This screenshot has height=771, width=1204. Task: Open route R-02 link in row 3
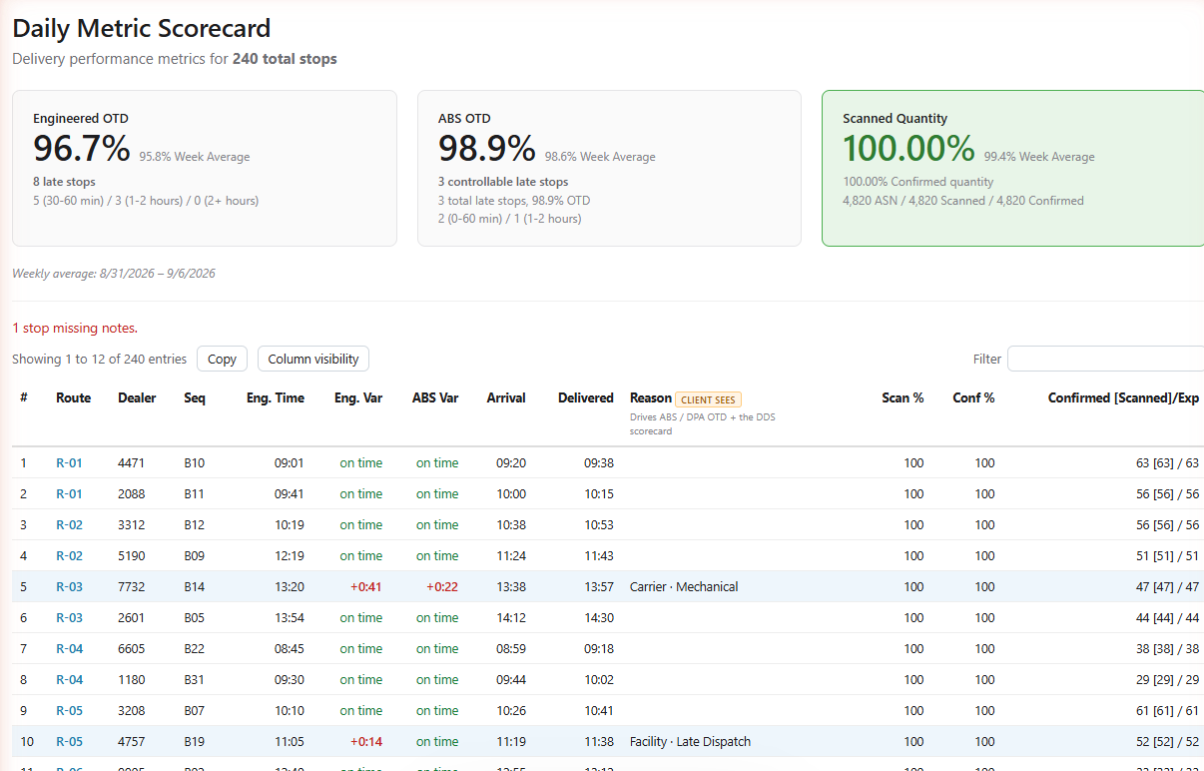point(69,524)
